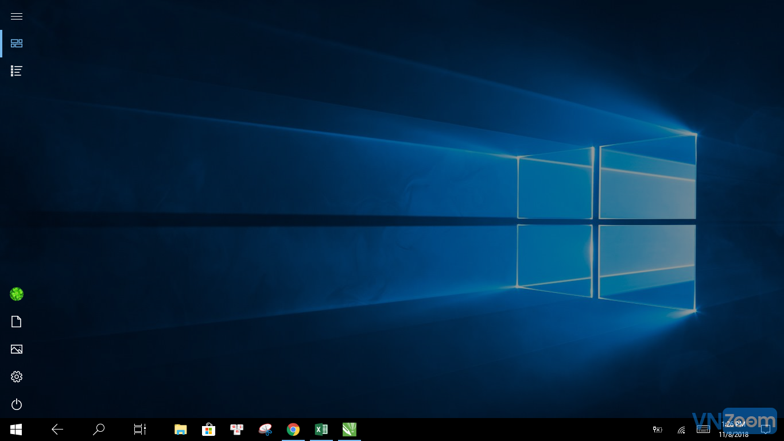
Task: Switch to the All apps list
Action: click(17, 71)
